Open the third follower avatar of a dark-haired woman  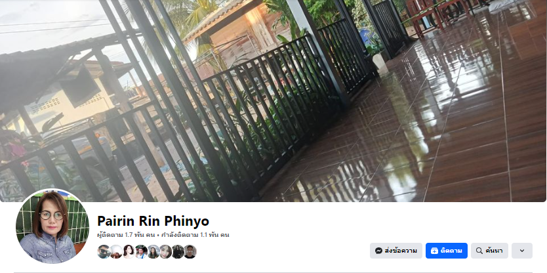coord(129,251)
